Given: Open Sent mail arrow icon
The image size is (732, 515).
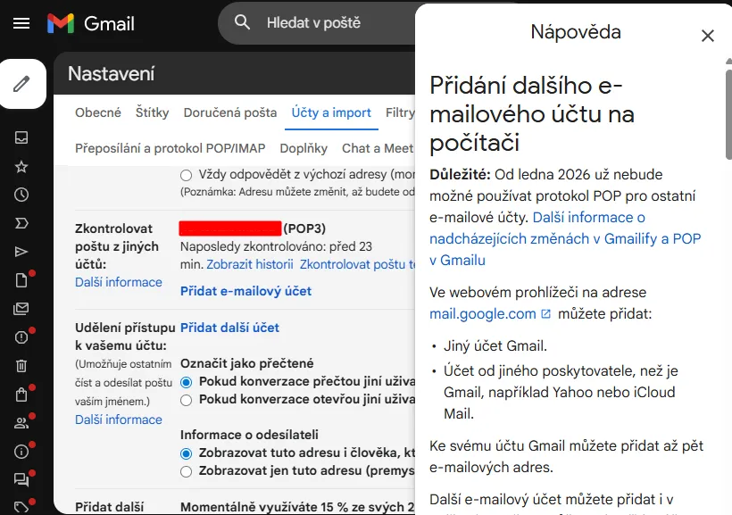Looking at the screenshot, I should point(21,252).
